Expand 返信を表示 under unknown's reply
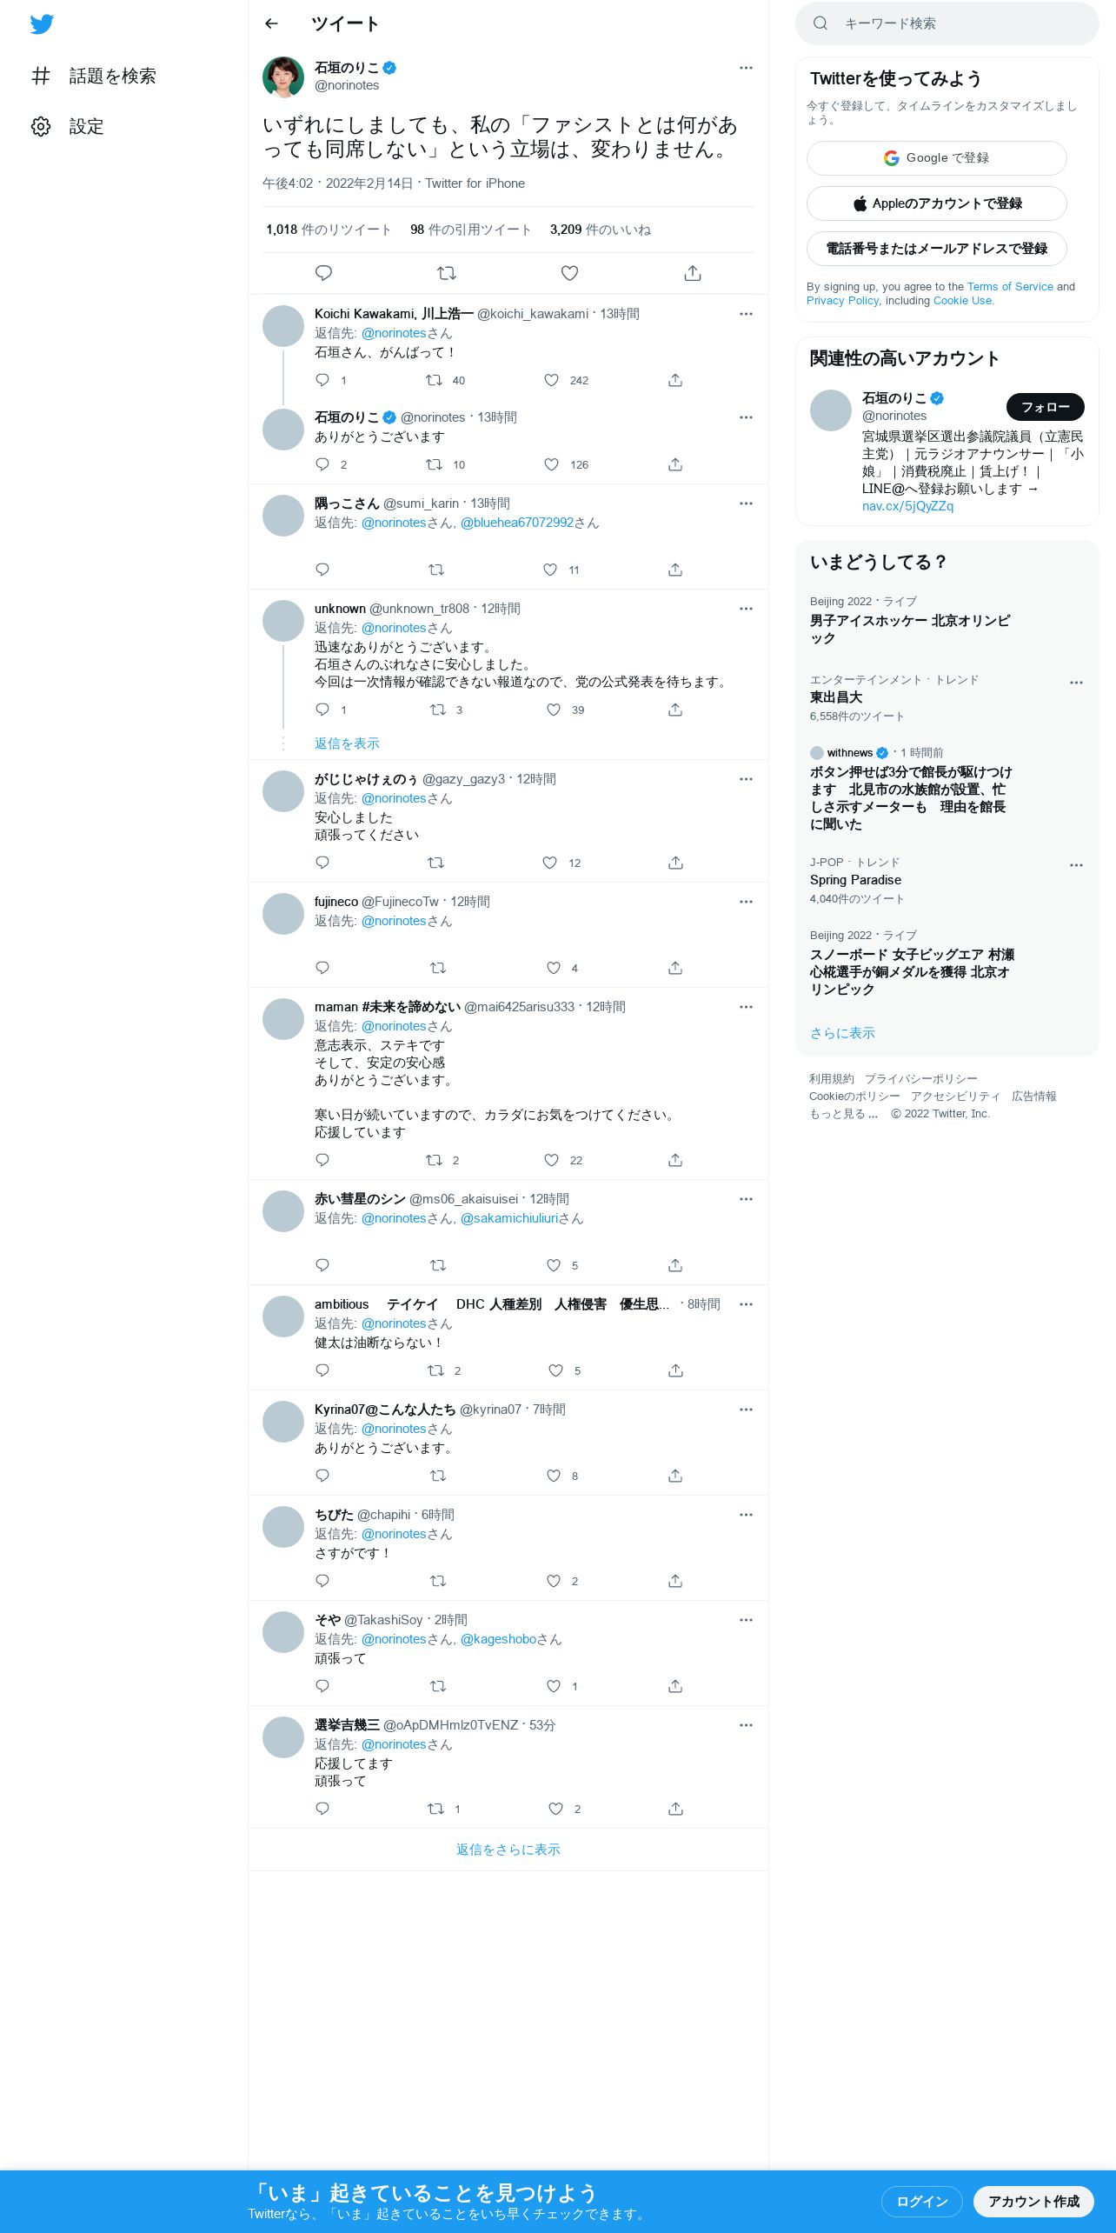1116x2233 pixels. [347, 743]
